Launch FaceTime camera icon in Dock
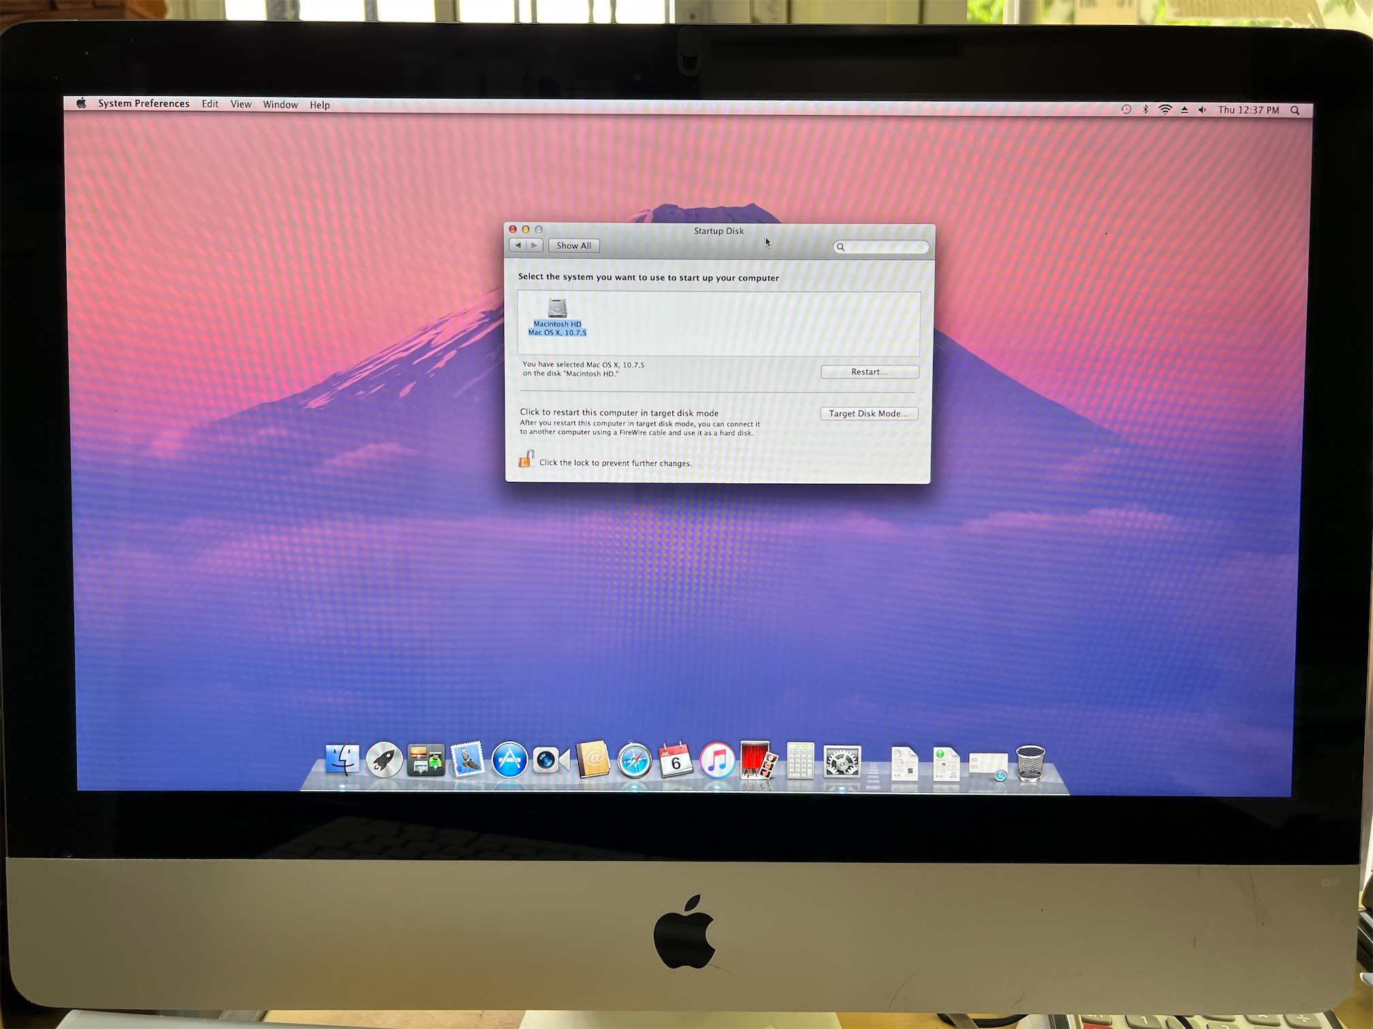Screen dimensions: 1373x1029 point(551,760)
